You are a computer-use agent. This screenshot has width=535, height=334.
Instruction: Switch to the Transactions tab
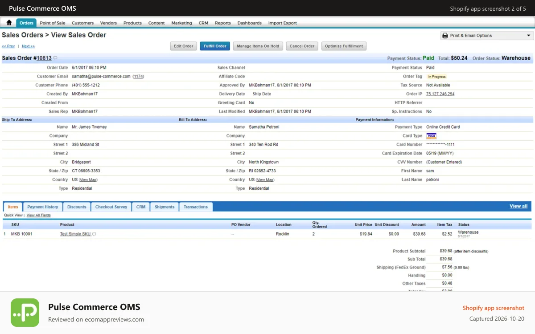point(196,207)
